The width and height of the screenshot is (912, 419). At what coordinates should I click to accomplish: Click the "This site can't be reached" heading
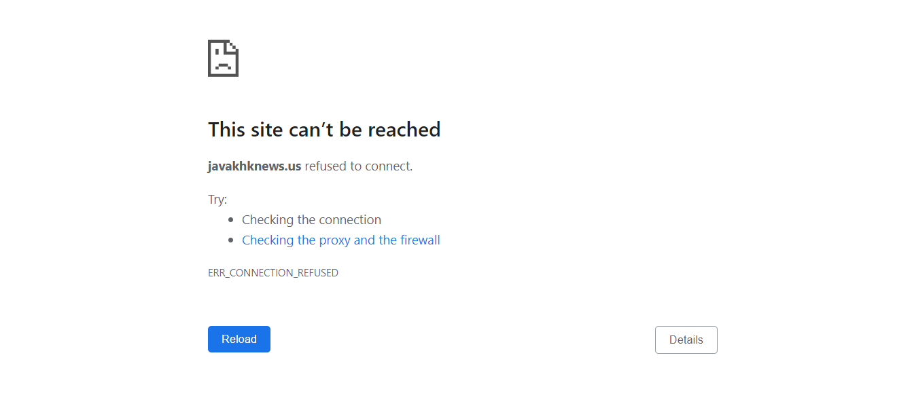[324, 129]
